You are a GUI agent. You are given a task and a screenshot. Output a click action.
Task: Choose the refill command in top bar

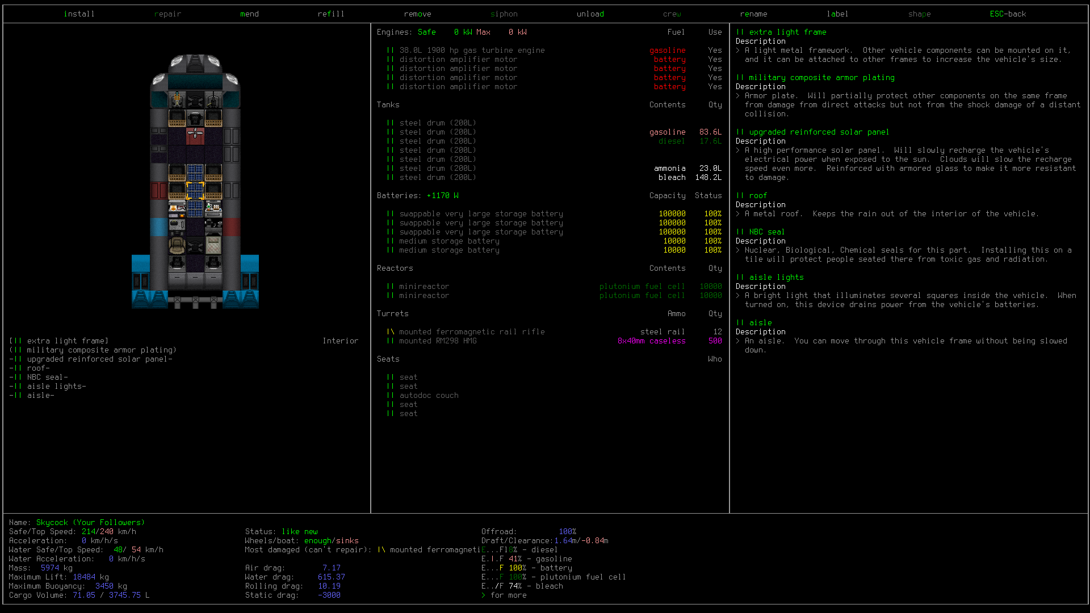pos(331,14)
